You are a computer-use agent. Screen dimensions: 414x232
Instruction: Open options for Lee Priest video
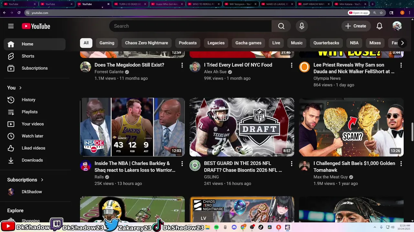pyautogui.click(x=401, y=65)
